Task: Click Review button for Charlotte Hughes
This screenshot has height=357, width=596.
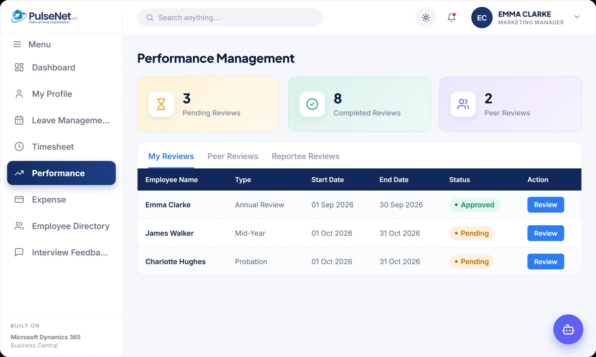Action: click(x=546, y=262)
